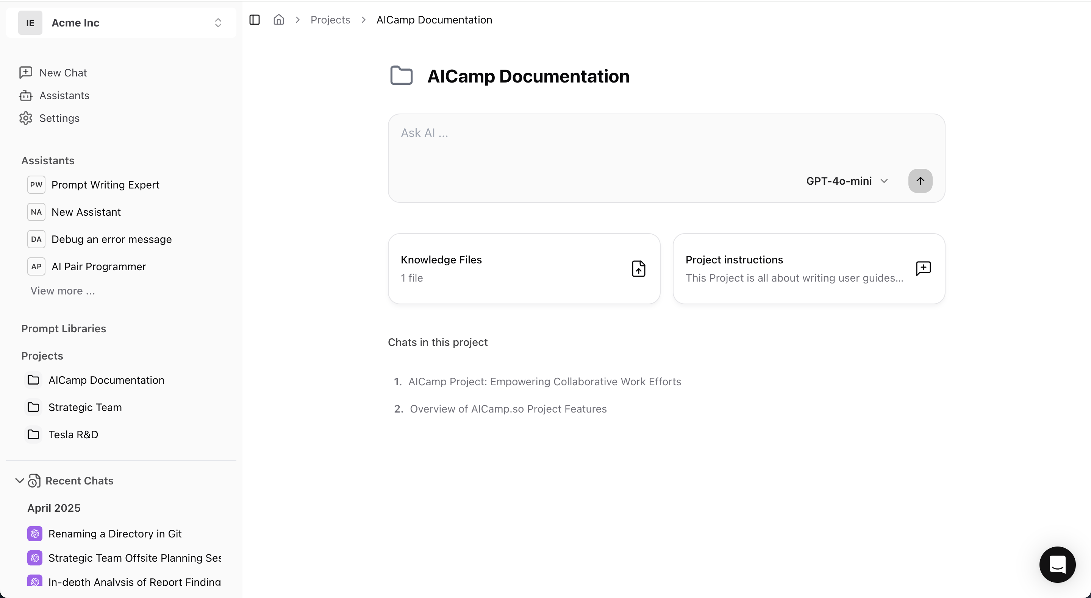The width and height of the screenshot is (1091, 598).
Task: Click the Projects breadcrumb link
Action: 330,19
